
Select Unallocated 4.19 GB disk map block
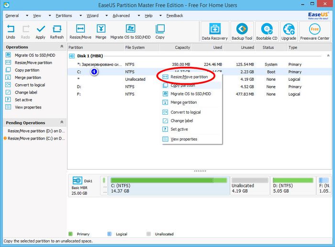coord(250,185)
